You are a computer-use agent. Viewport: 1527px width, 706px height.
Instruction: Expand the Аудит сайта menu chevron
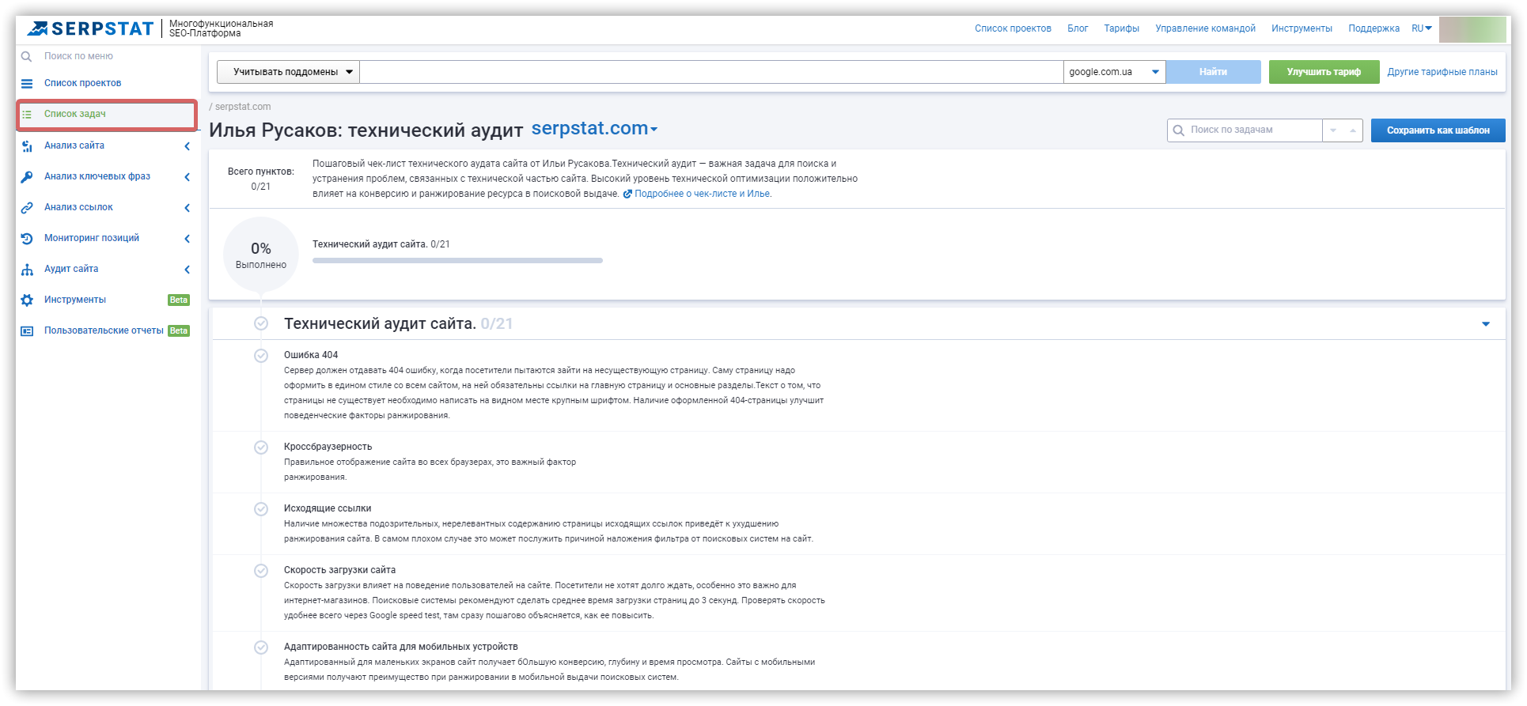pos(188,270)
